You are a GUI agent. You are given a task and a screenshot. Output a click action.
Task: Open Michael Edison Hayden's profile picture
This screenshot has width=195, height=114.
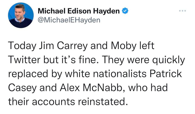tap(21, 15)
